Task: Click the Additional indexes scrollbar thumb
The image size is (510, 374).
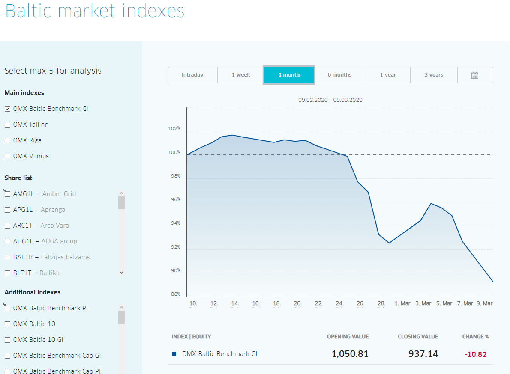Action: [x=121, y=317]
